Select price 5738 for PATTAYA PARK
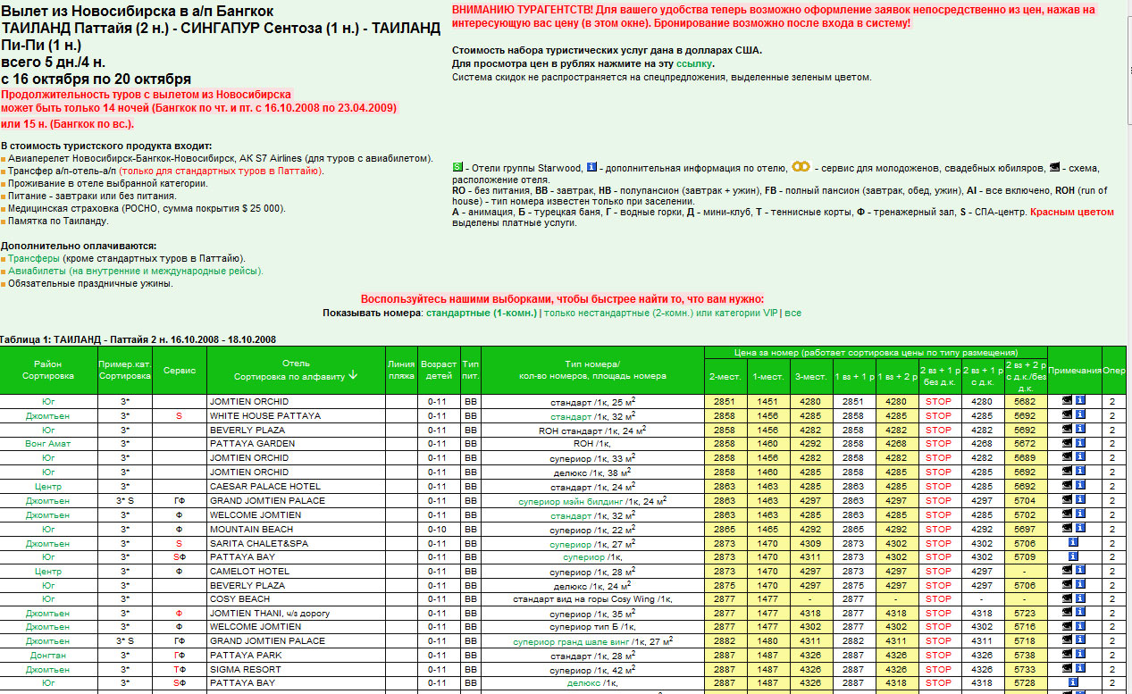The image size is (1132, 694). click(x=1025, y=655)
